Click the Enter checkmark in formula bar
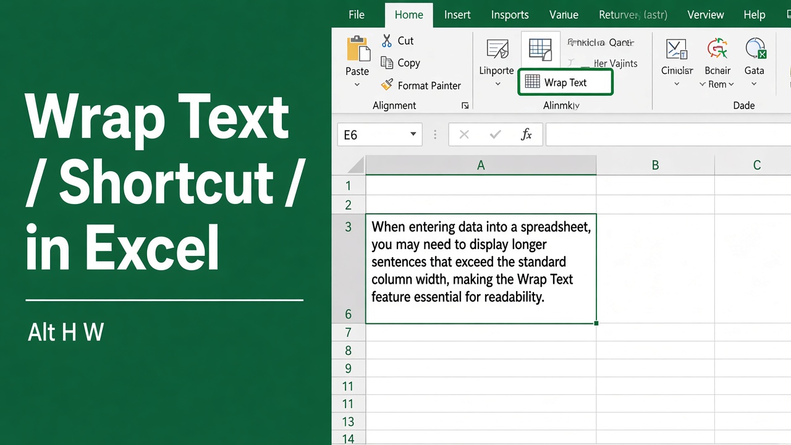Viewport: 791px width, 445px height. point(495,135)
